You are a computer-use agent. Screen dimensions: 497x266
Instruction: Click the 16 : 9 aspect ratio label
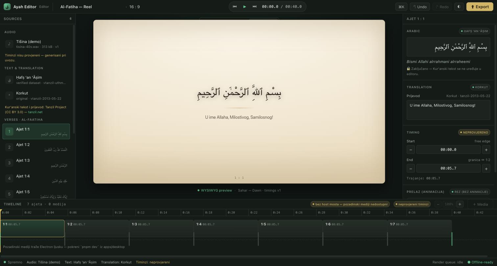(134, 7)
